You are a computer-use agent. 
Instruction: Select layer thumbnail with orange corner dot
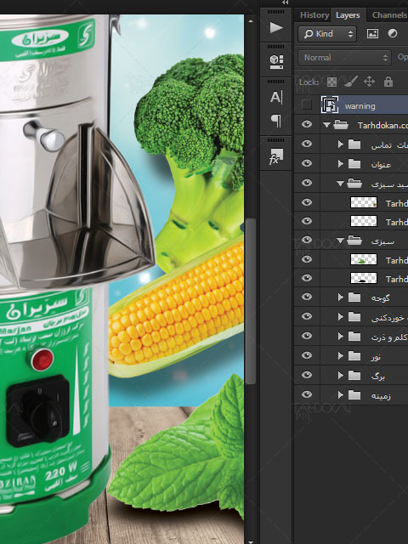364,202
